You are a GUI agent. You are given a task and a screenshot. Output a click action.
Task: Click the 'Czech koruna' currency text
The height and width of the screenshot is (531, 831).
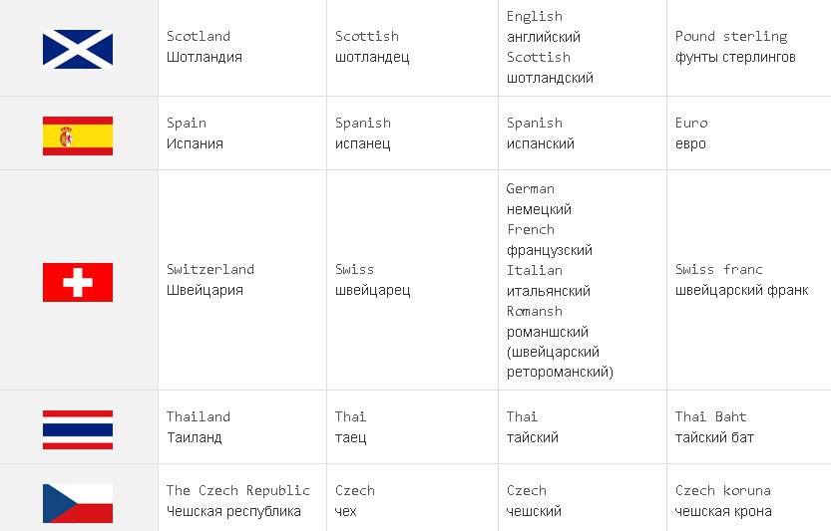click(x=723, y=491)
